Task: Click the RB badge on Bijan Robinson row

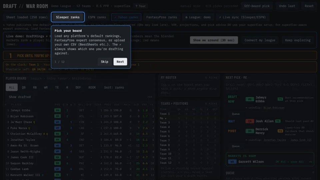Action: pyautogui.click(x=57, y=116)
